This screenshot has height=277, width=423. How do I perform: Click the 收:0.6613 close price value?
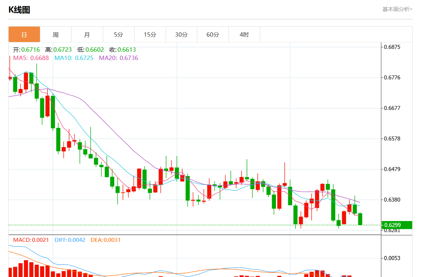tap(123, 50)
